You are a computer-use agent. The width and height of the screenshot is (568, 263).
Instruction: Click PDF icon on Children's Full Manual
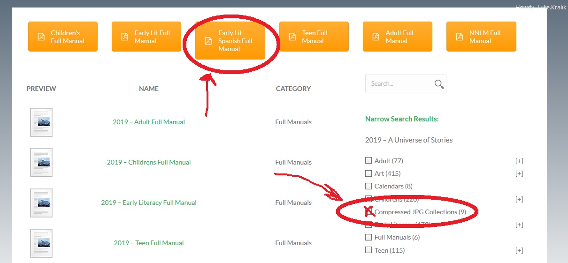(x=41, y=37)
